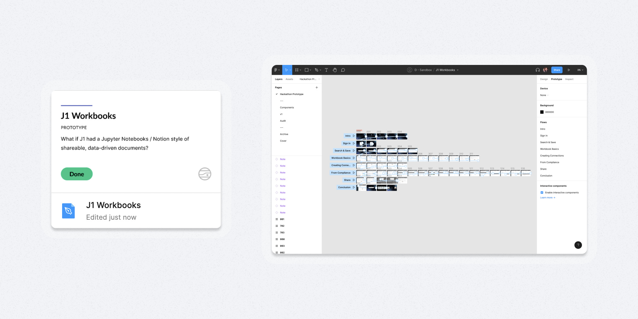The width and height of the screenshot is (638, 319).
Task: Play the Share flow on canvas
Action: [x=354, y=180]
